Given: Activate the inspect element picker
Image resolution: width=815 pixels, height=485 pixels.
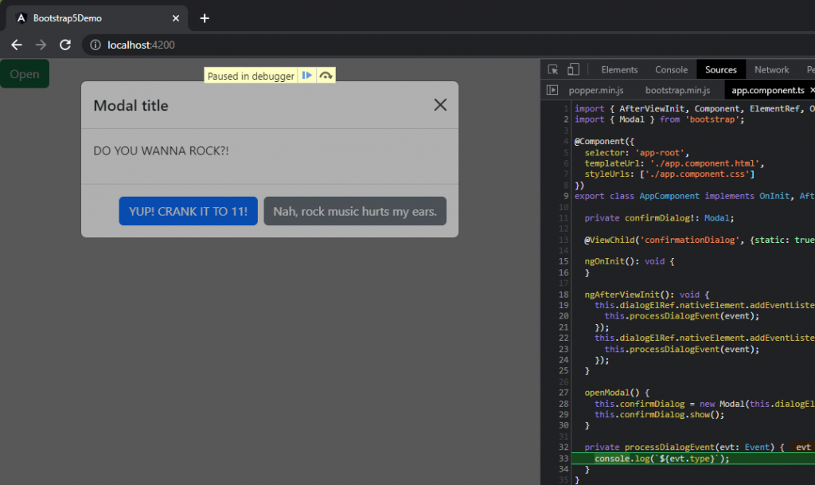Looking at the screenshot, I should 553,70.
